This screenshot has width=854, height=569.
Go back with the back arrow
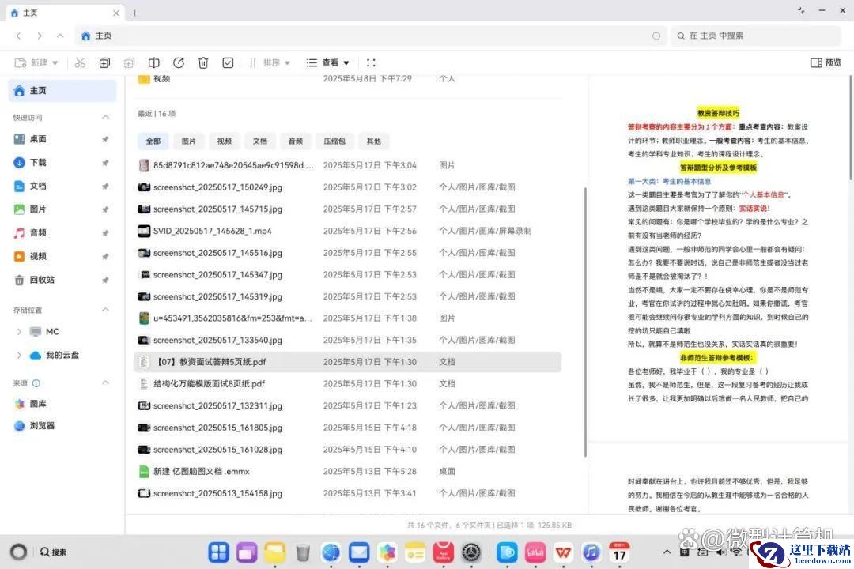(x=18, y=36)
